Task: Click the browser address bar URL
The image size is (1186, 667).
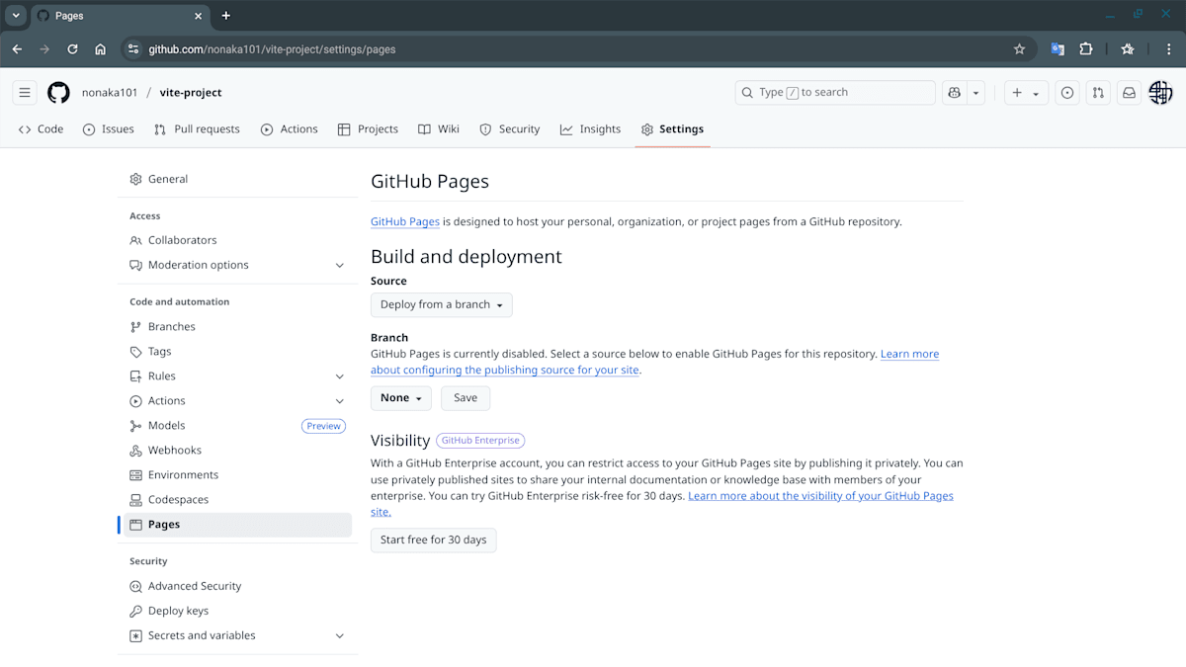Action: point(272,49)
